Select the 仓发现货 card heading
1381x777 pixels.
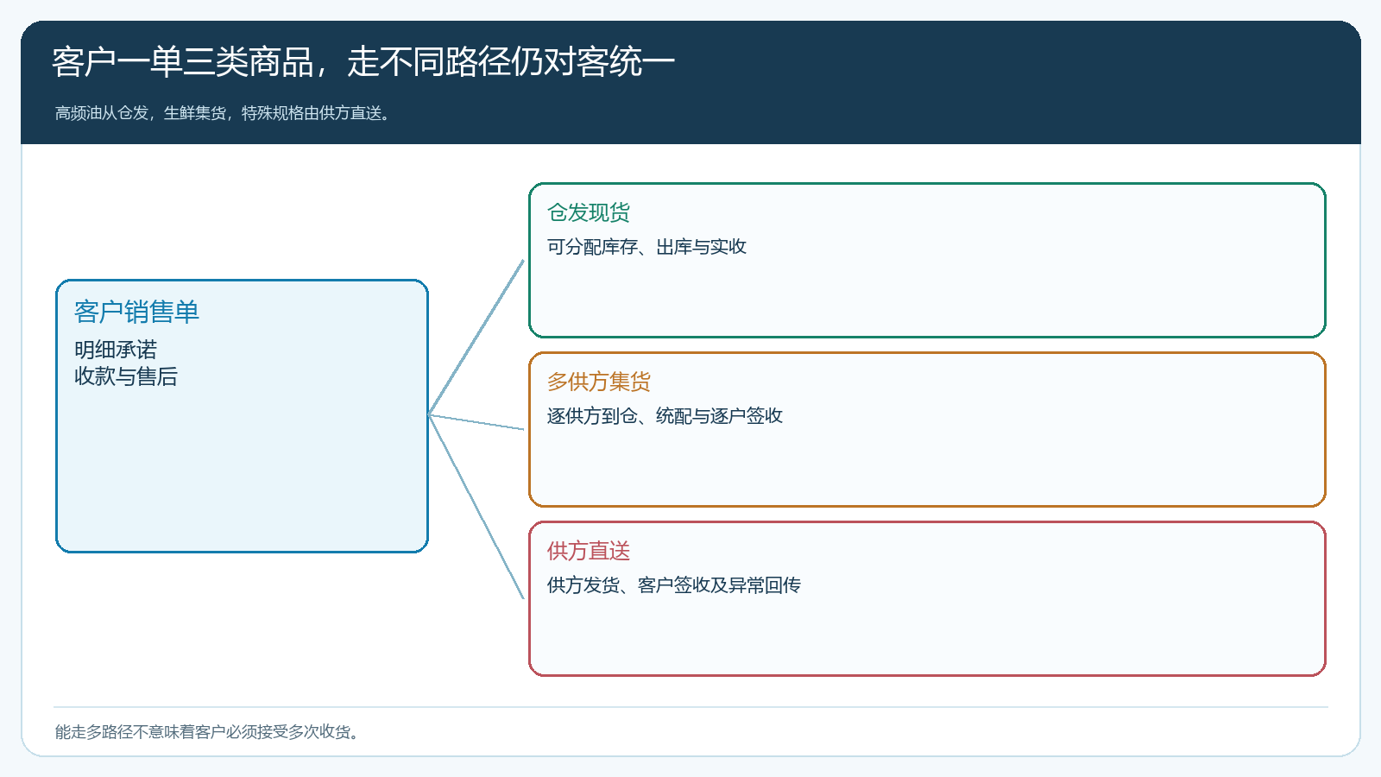pyautogui.click(x=589, y=212)
